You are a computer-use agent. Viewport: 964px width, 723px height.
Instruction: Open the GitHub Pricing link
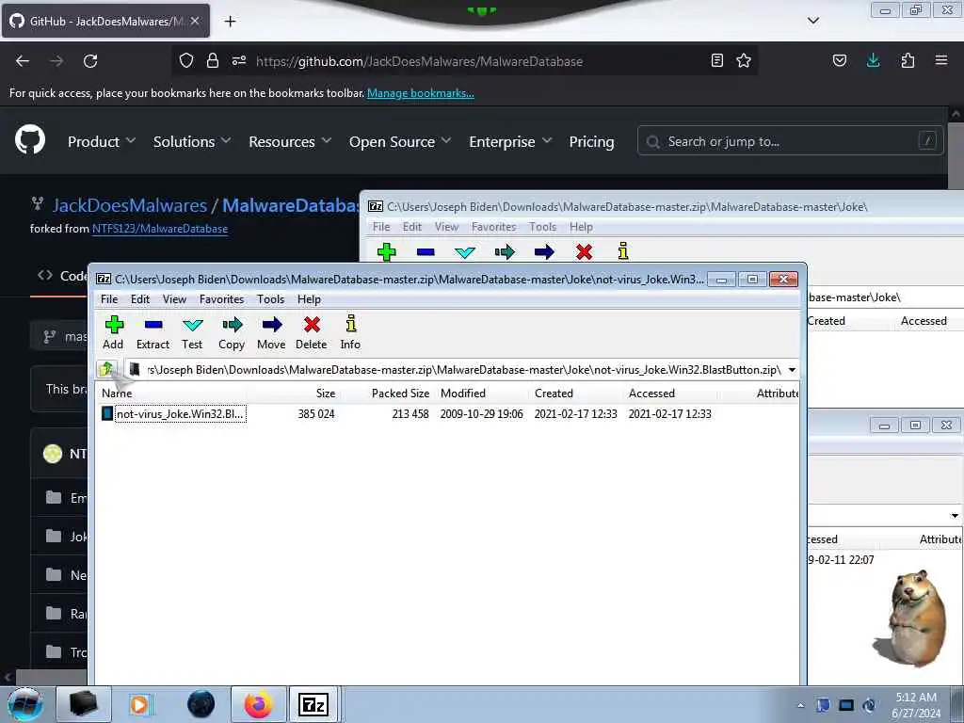click(x=591, y=141)
